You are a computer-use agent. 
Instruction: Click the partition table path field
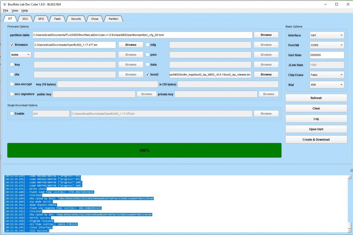pyautogui.click(x=142, y=35)
